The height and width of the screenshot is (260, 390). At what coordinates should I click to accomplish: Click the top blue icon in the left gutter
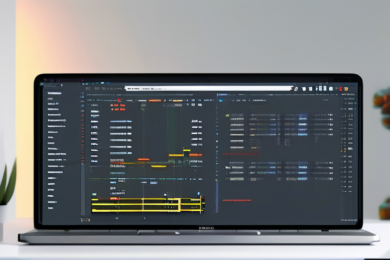tap(83, 94)
